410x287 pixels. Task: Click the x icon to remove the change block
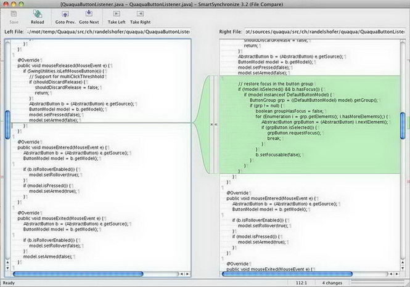211,124
